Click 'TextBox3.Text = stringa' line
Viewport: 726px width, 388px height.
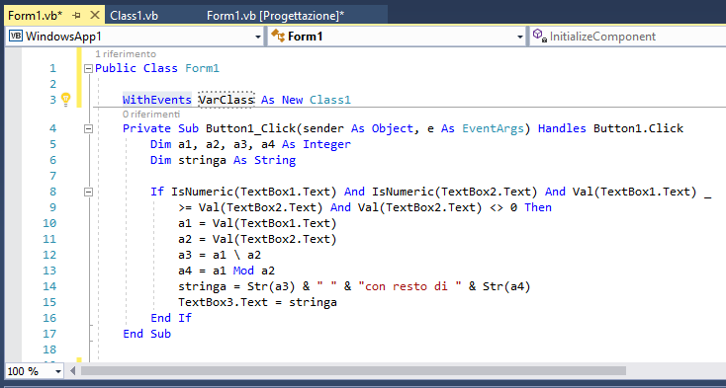257,302
